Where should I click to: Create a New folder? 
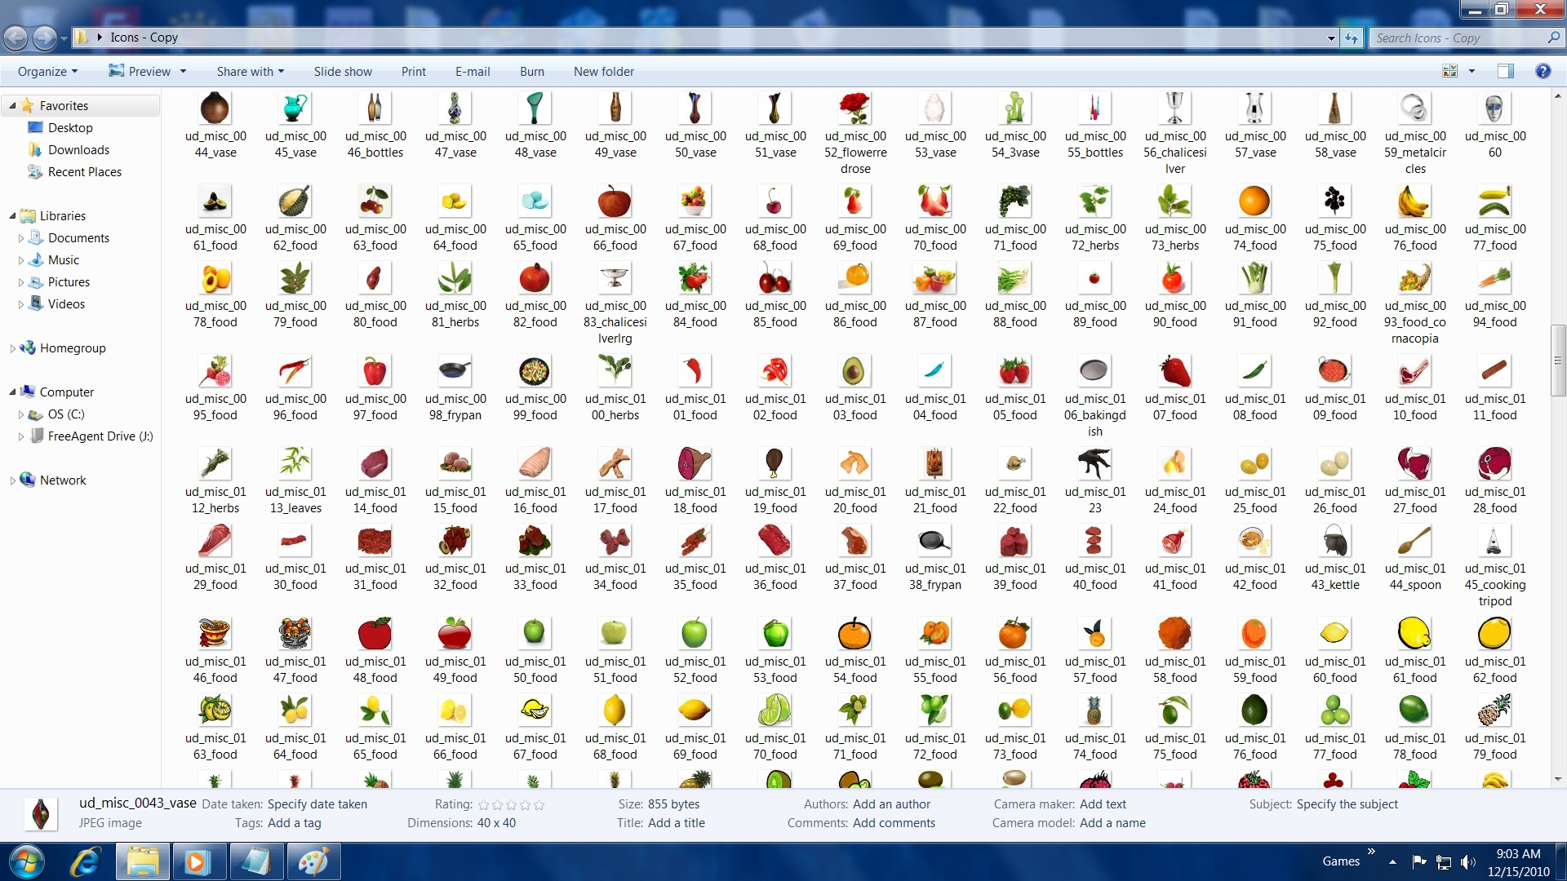[603, 72]
